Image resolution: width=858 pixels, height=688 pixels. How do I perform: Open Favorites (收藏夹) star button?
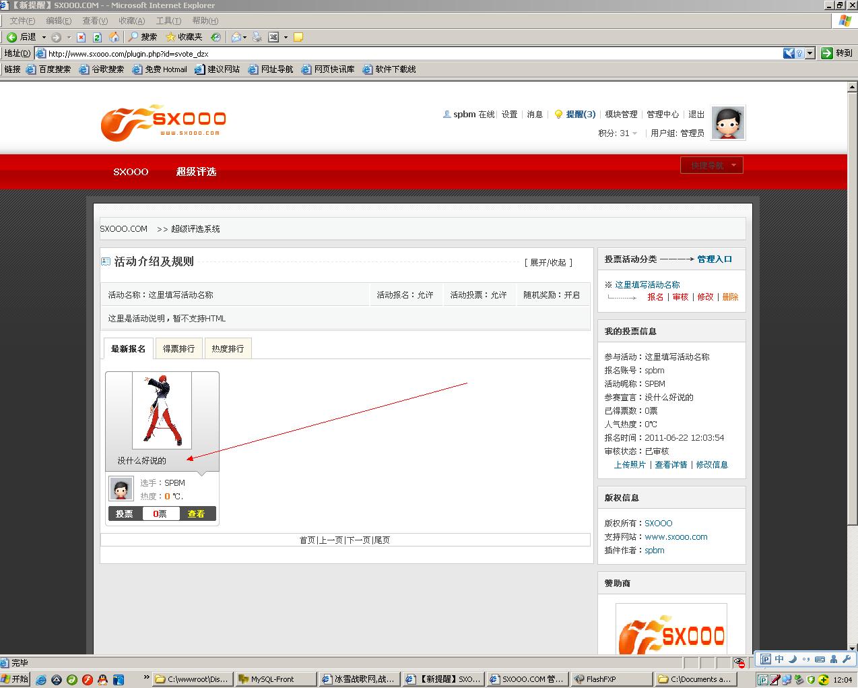coord(185,37)
